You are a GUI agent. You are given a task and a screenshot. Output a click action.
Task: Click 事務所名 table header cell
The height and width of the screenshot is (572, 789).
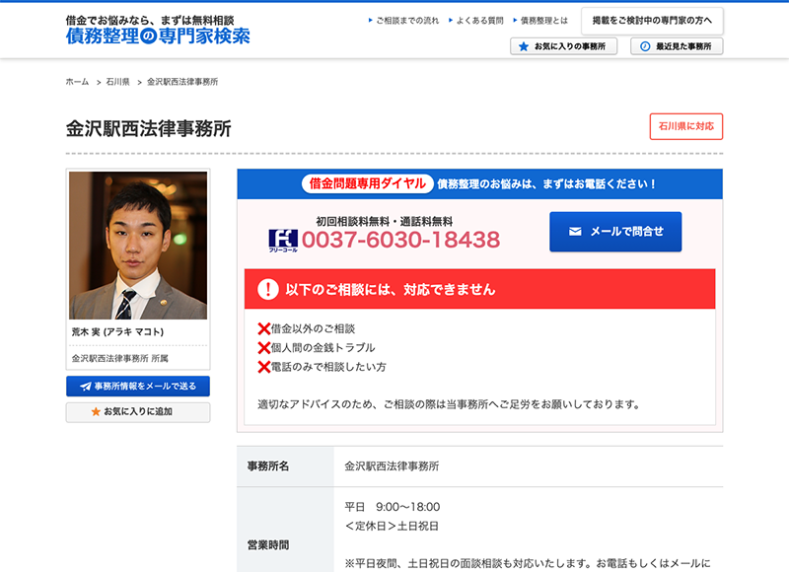[x=285, y=466]
